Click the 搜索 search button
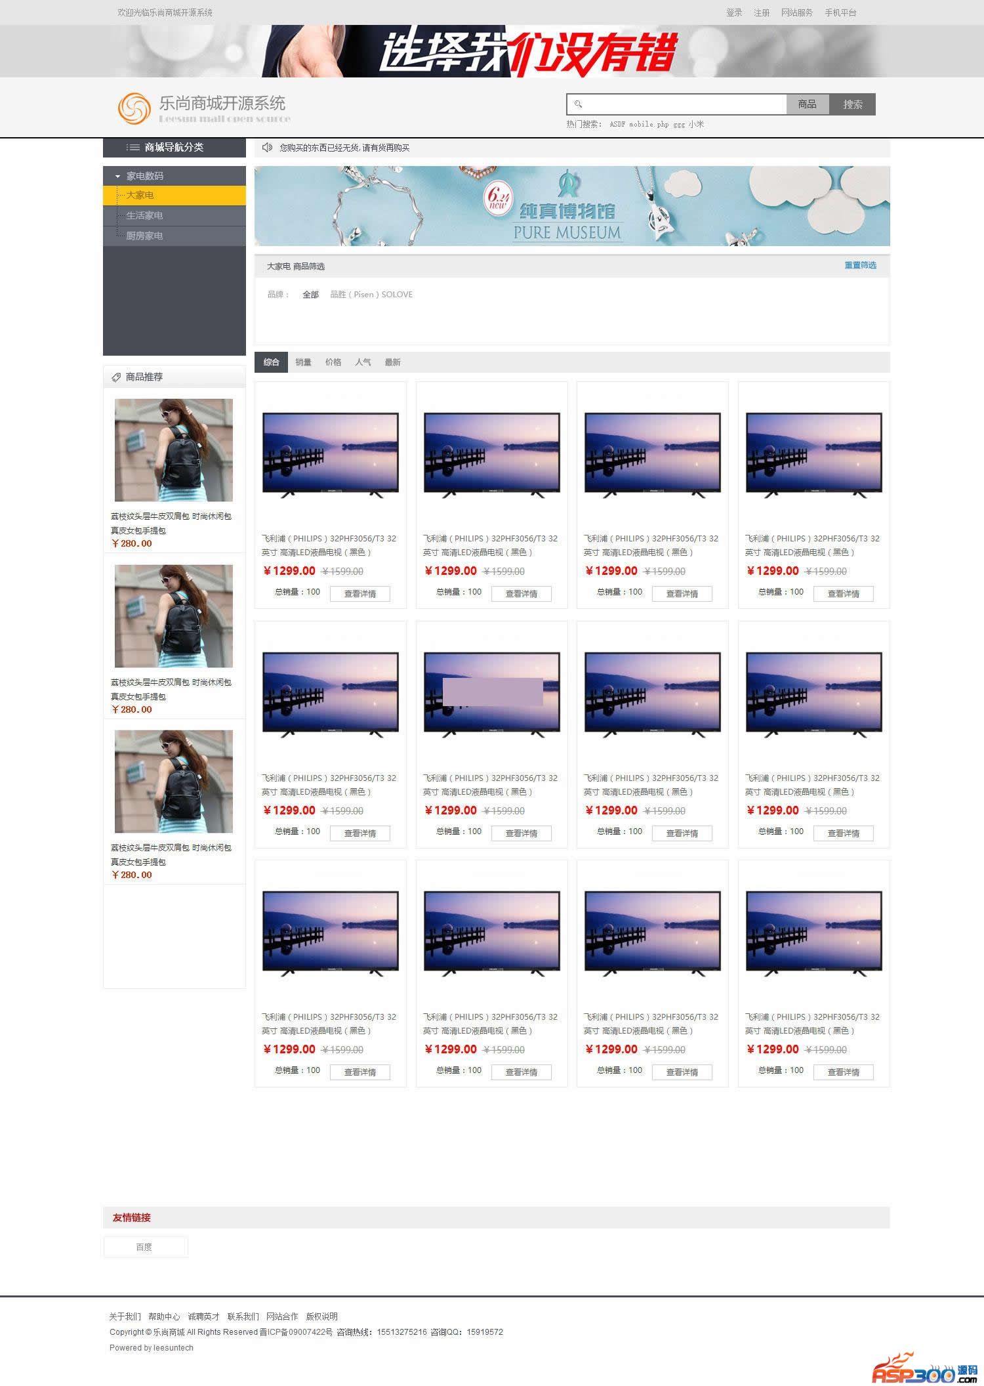This screenshot has width=984, height=1386. (x=852, y=104)
